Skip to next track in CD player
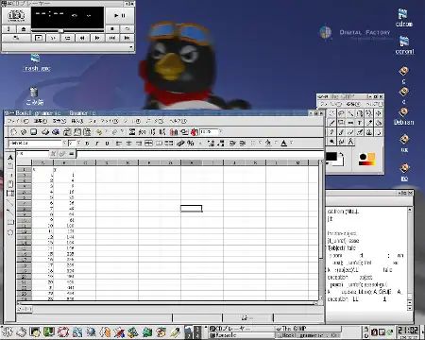425x340 pixels. click(x=127, y=38)
